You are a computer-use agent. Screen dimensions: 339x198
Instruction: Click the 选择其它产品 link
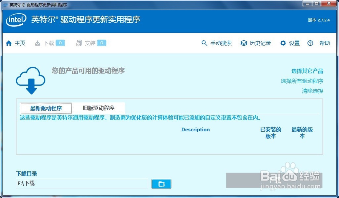(x=307, y=71)
